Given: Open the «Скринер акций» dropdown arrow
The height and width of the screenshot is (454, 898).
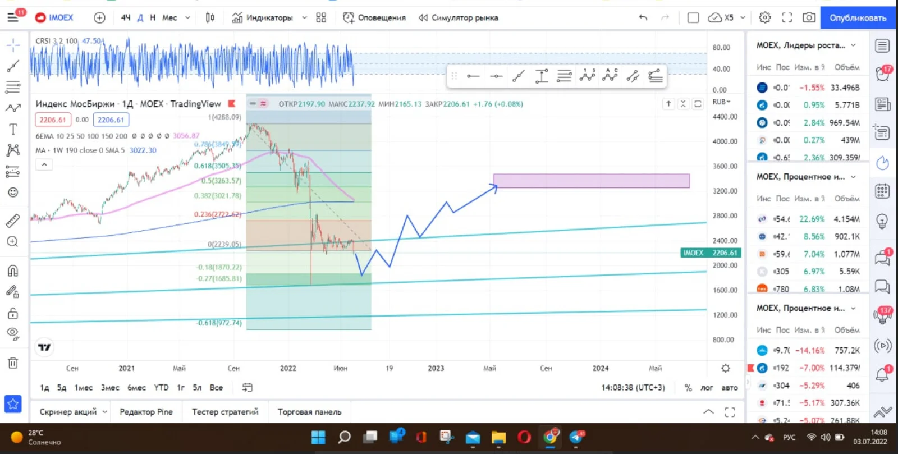Looking at the screenshot, I should coord(104,412).
